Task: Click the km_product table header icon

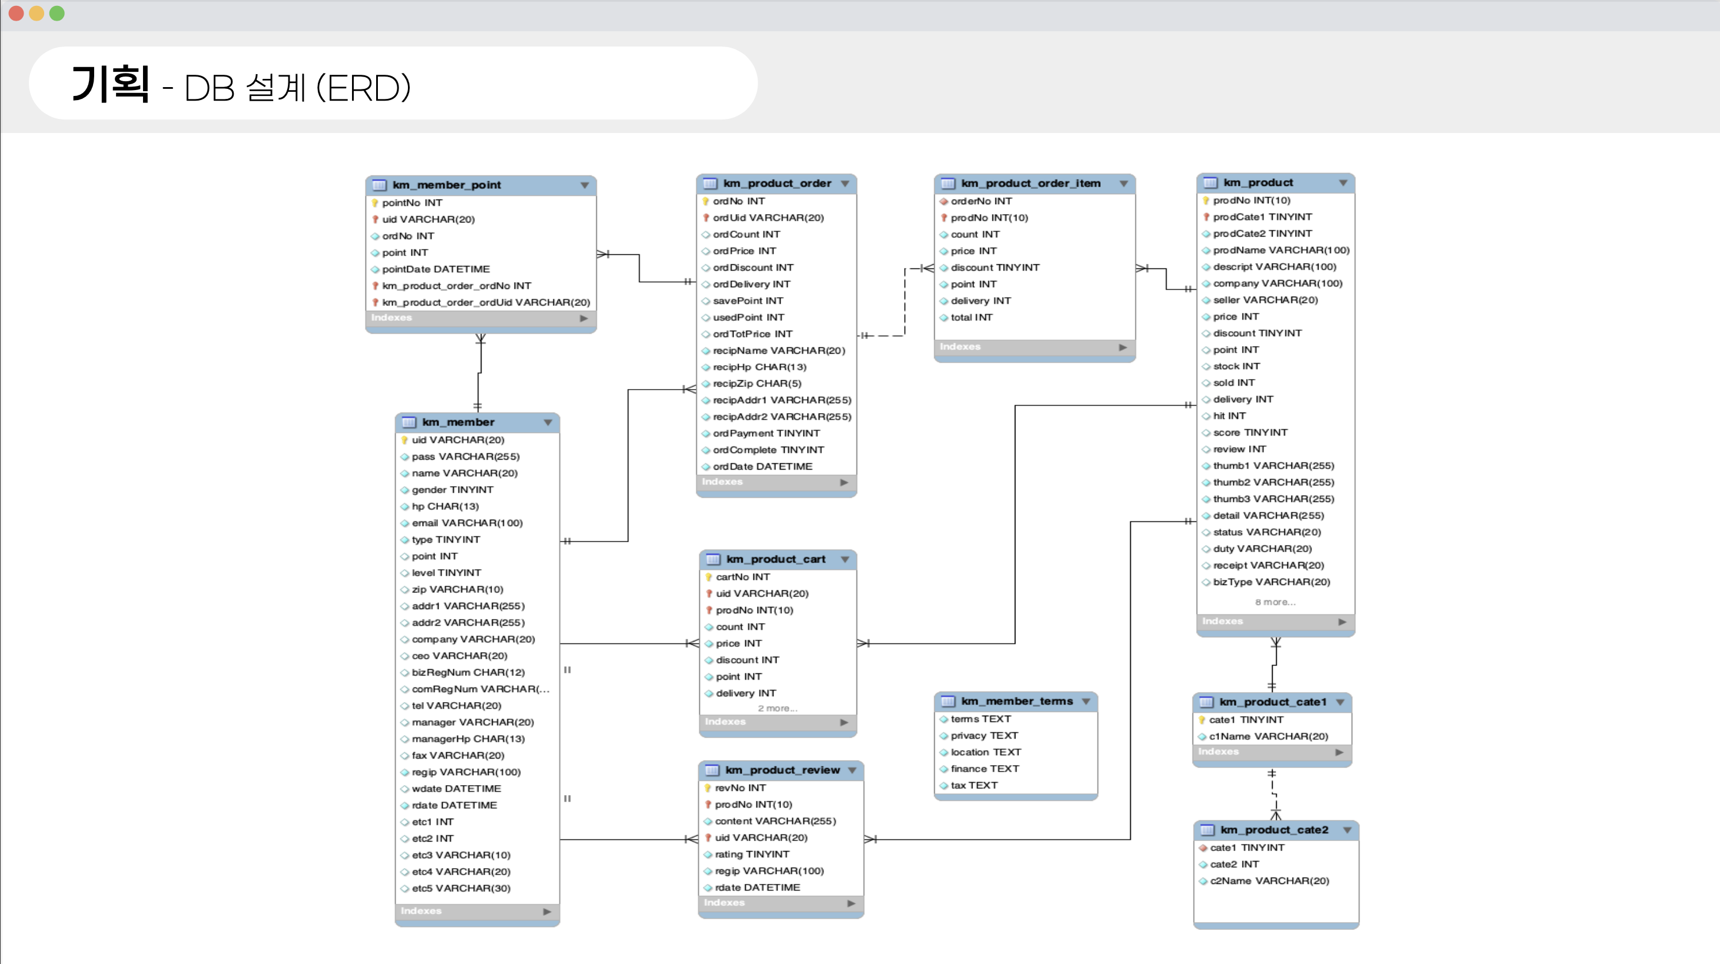Action: [1210, 182]
